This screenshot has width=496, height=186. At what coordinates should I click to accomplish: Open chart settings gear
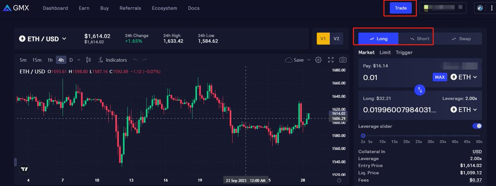click(318, 60)
